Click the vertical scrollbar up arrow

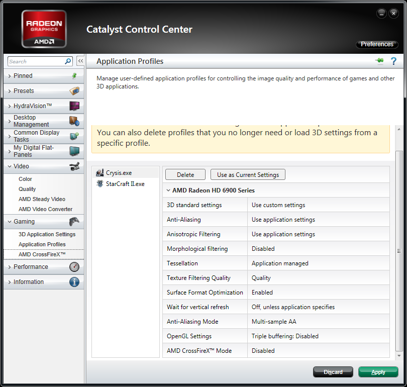399,129
